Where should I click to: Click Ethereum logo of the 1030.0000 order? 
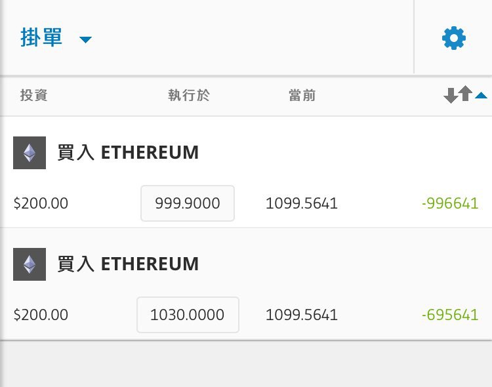click(30, 264)
